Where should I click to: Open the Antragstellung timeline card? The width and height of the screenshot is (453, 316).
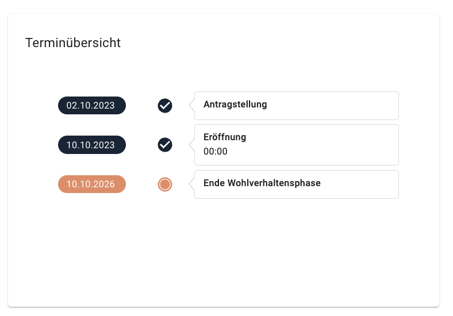coord(297,106)
